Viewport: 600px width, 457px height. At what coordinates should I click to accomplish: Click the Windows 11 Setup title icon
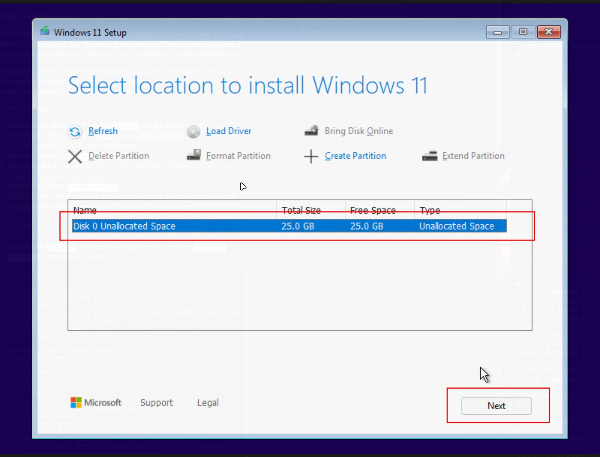(x=45, y=31)
